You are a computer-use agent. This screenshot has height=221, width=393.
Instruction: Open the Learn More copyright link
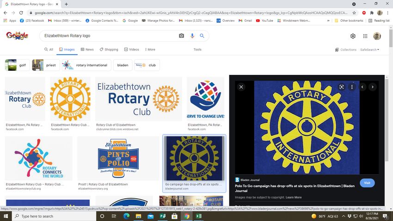(x=294, y=197)
